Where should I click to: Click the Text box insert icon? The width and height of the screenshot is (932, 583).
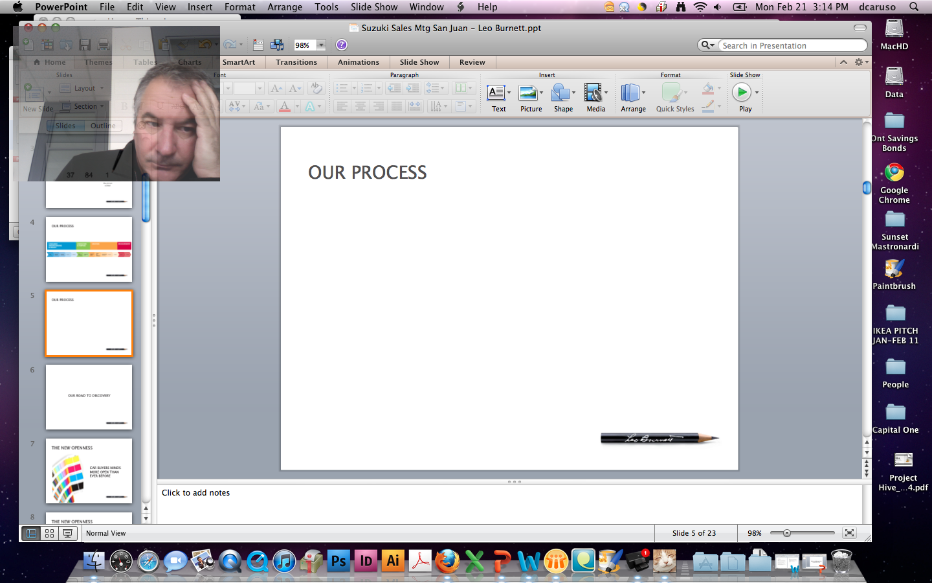(496, 93)
